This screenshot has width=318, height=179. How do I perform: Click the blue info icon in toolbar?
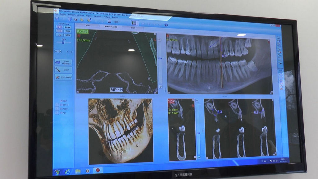(166, 25)
